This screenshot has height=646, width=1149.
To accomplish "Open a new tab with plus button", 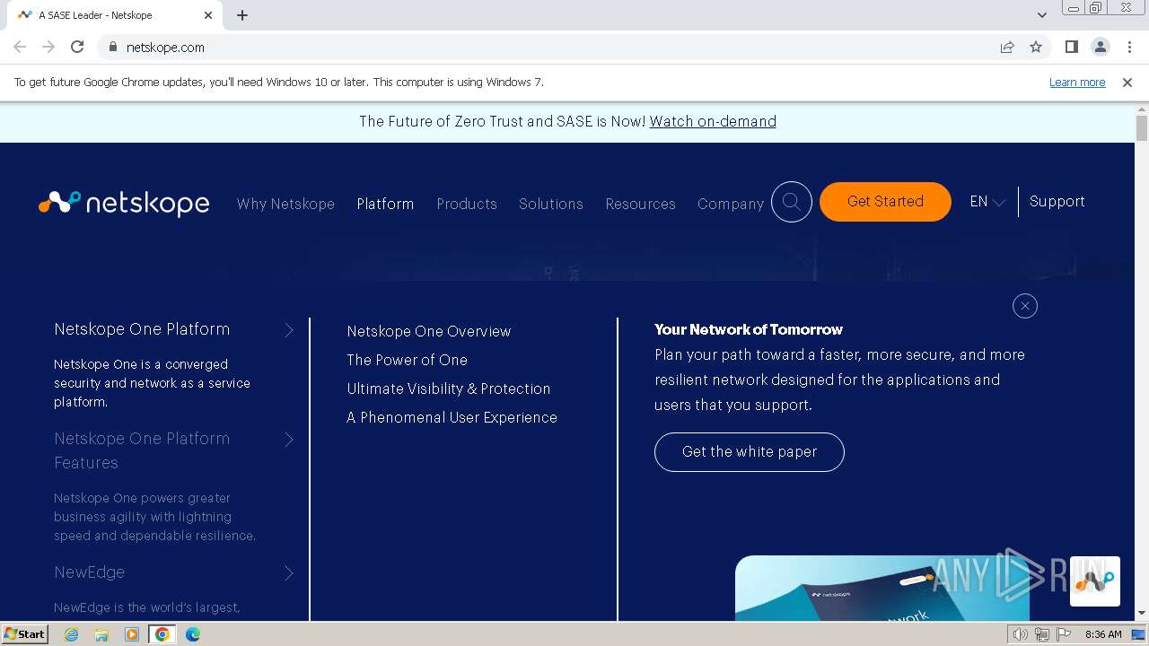I will click(242, 15).
